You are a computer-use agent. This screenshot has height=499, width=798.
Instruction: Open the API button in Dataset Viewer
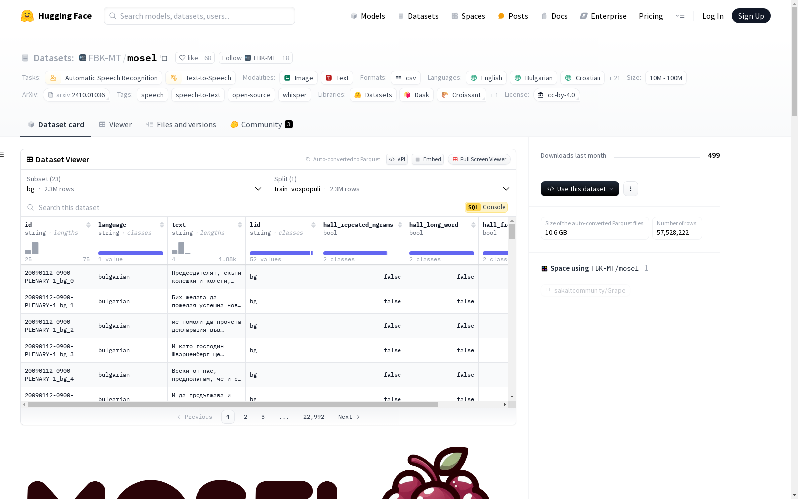[397, 159]
